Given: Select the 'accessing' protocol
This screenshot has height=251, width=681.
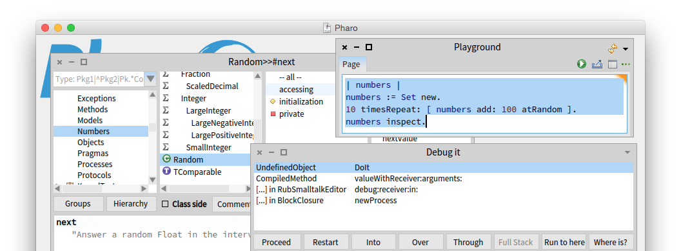Looking at the screenshot, I should pyautogui.click(x=301, y=90).
